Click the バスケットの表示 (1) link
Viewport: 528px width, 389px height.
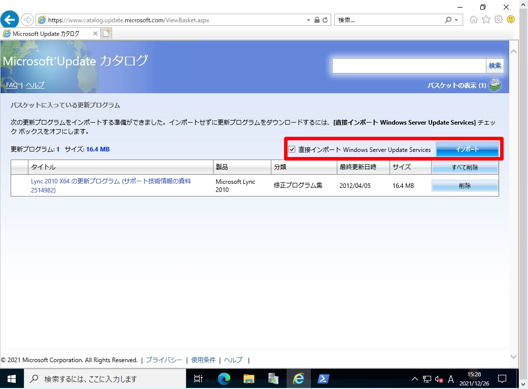[x=456, y=86]
